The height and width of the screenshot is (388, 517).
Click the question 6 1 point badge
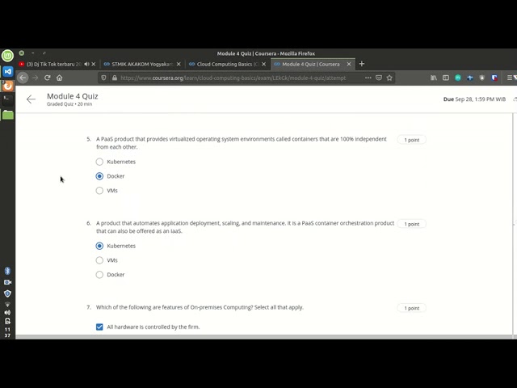pos(411,224)
